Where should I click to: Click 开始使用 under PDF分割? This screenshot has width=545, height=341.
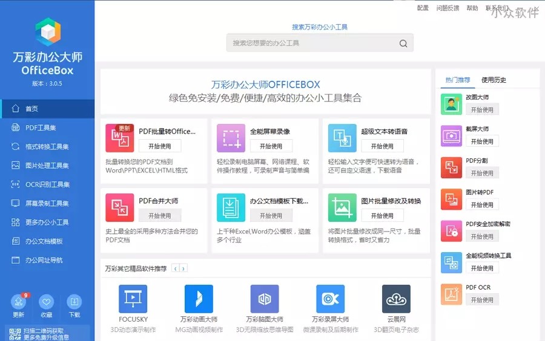(482, 173)
